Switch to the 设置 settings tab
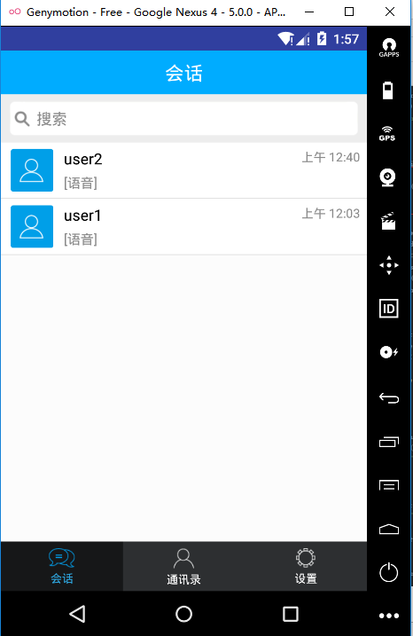This screenshot has height=636, width=413. (306, 566)
